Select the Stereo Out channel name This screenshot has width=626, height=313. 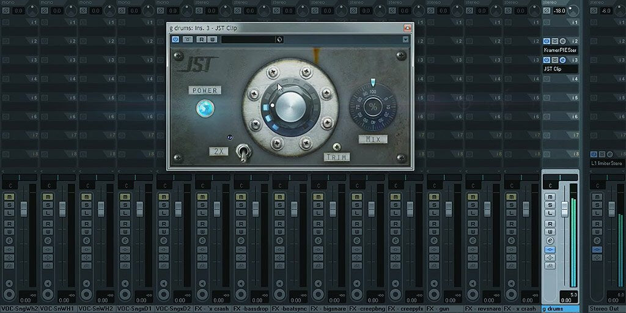(605, 309)
